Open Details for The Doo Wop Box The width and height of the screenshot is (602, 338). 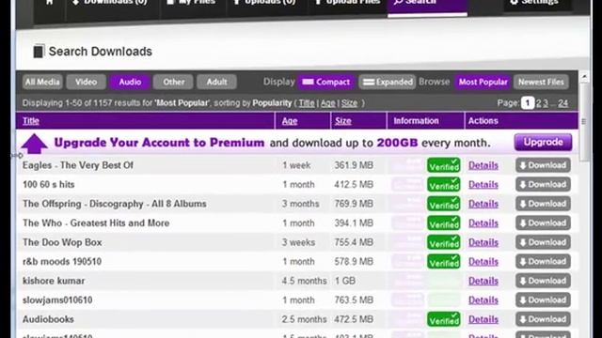[483, 242]
